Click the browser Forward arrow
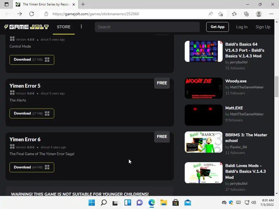The width and height of the screenshot is (279, 209). point(20,14)
